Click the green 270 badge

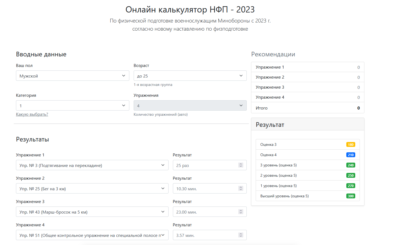click(x=351, y=186)
